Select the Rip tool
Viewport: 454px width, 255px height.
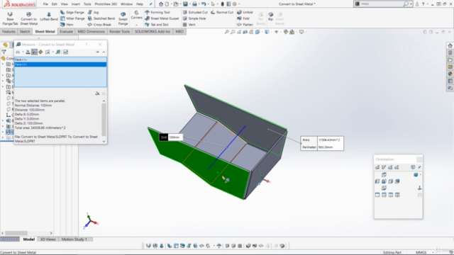(270, 16)
